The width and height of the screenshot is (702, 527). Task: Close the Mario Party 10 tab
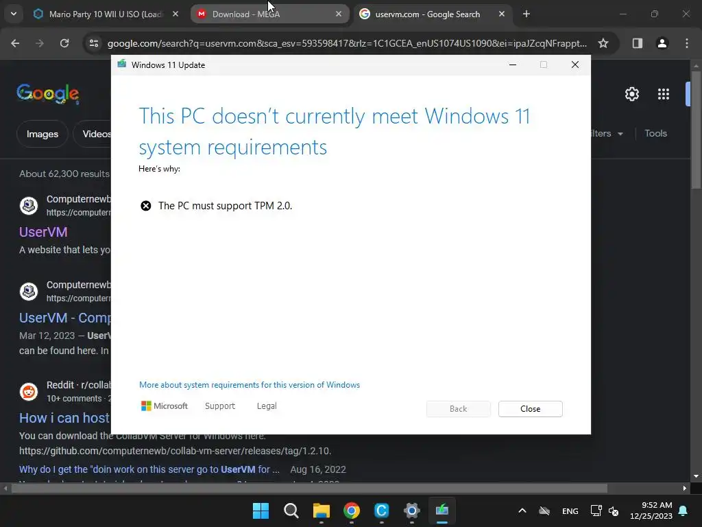[x=175, y=14]
